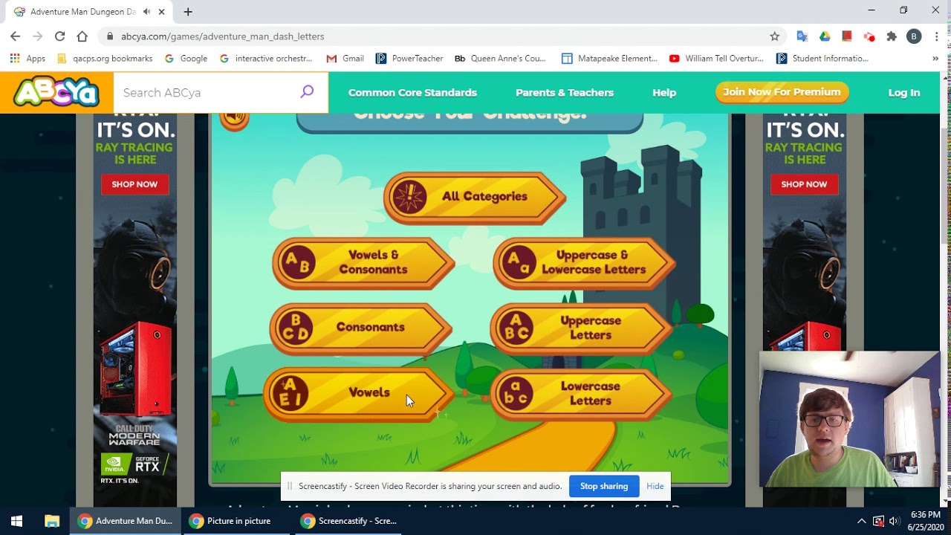Open the clock and date flyout
951x535 pixels.
(x=925, y=521)
